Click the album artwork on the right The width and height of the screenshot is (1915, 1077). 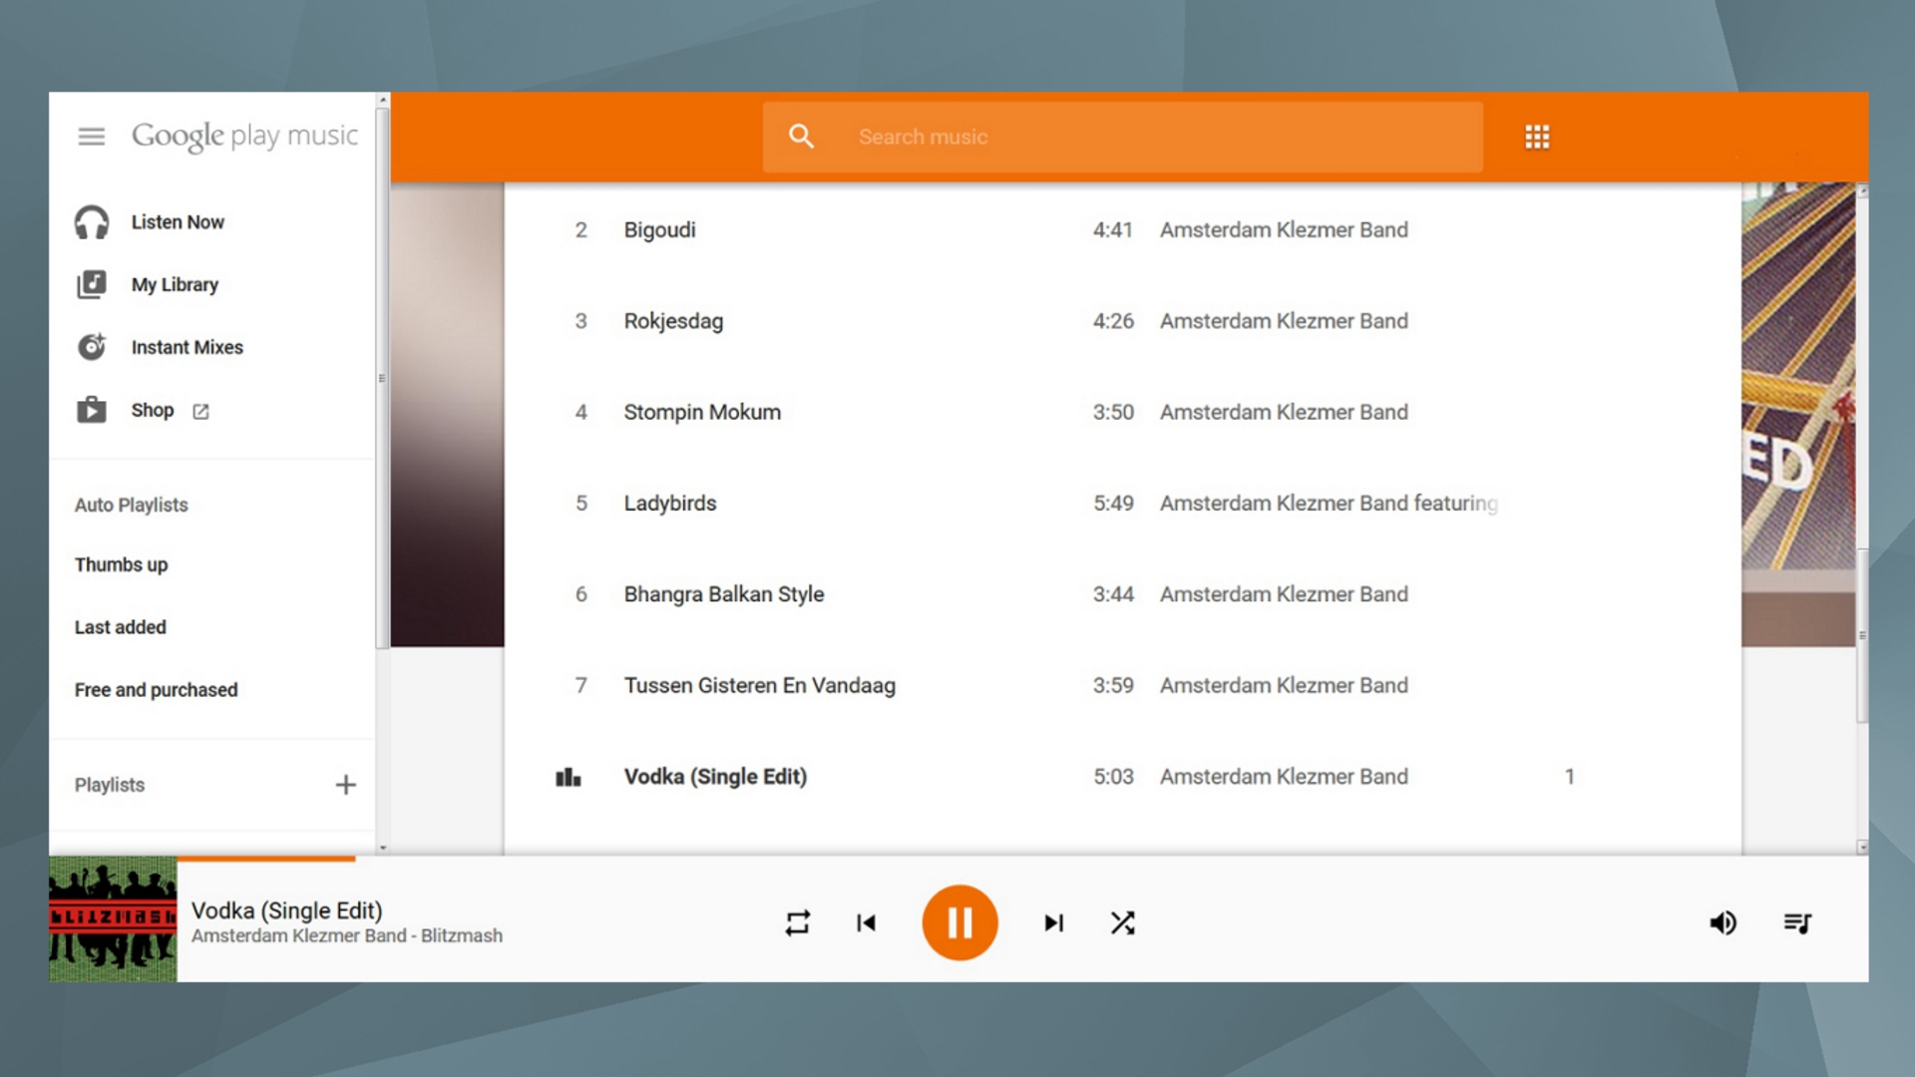pyautogui.click(x=1798, y=414)
